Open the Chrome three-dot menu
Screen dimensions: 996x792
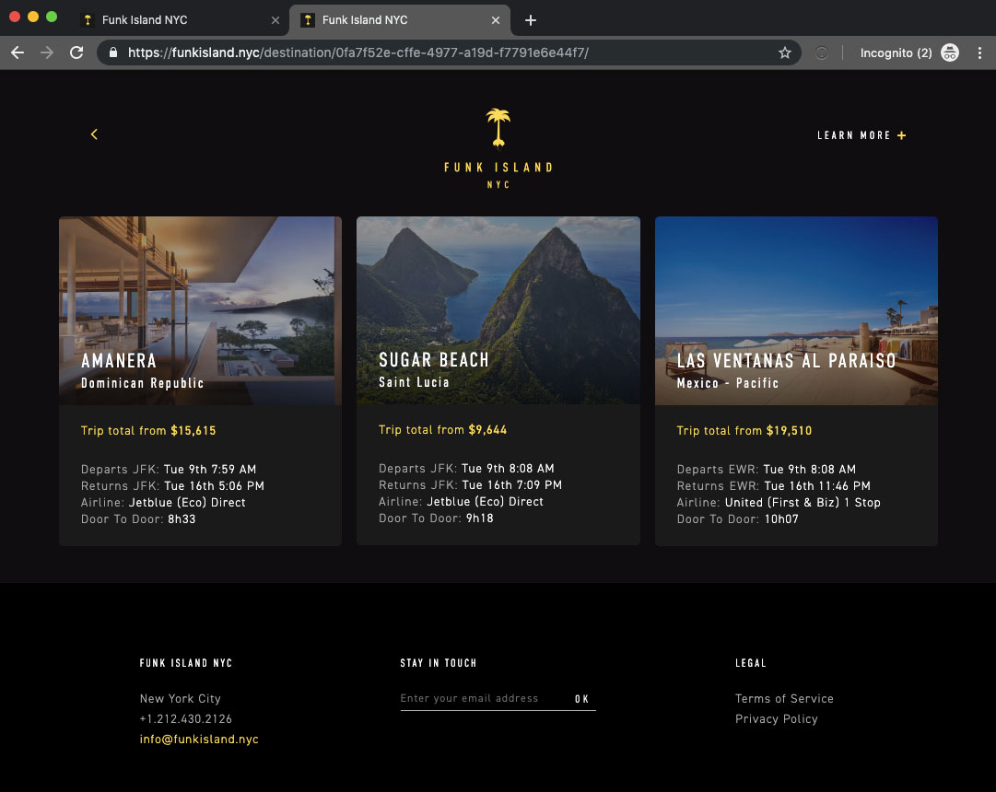tap(978, 53)
